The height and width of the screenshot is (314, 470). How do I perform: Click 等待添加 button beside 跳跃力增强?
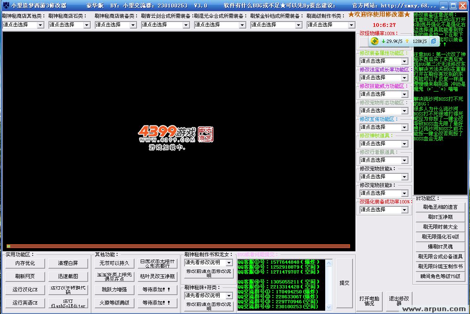pyautogui.click(x=157, y=290)
